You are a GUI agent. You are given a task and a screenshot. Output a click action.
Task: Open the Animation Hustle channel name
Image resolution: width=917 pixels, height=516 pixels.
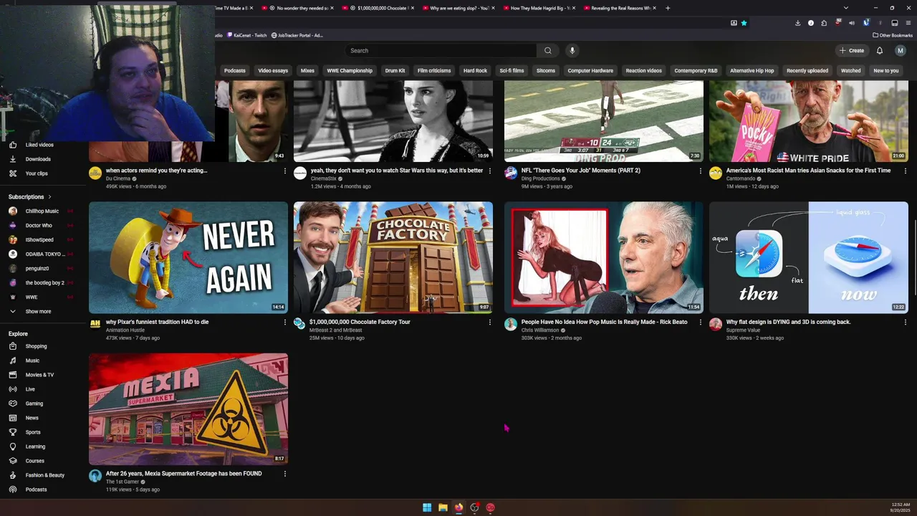(125, 330)
